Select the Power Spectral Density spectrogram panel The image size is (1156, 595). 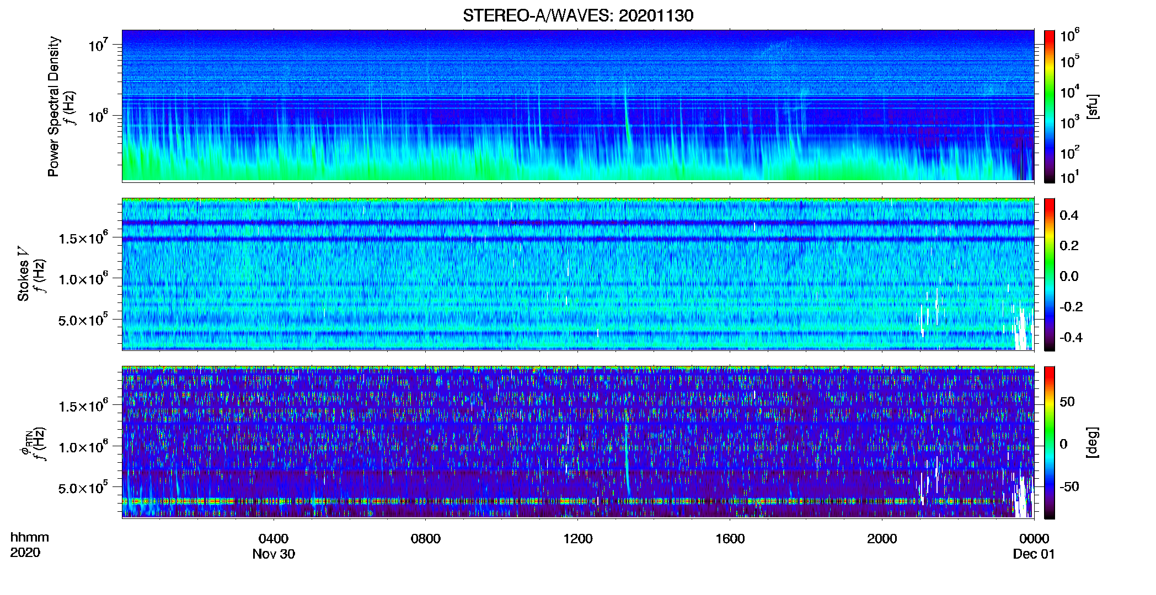(578, 105)
